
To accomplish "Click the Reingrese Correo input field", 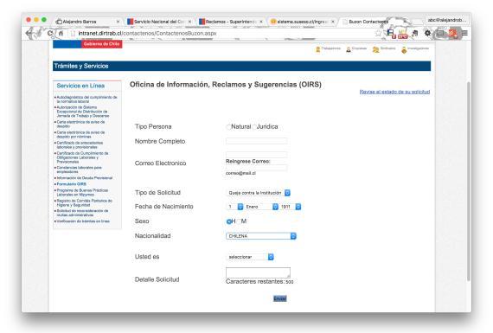I will tap(256, 168).
